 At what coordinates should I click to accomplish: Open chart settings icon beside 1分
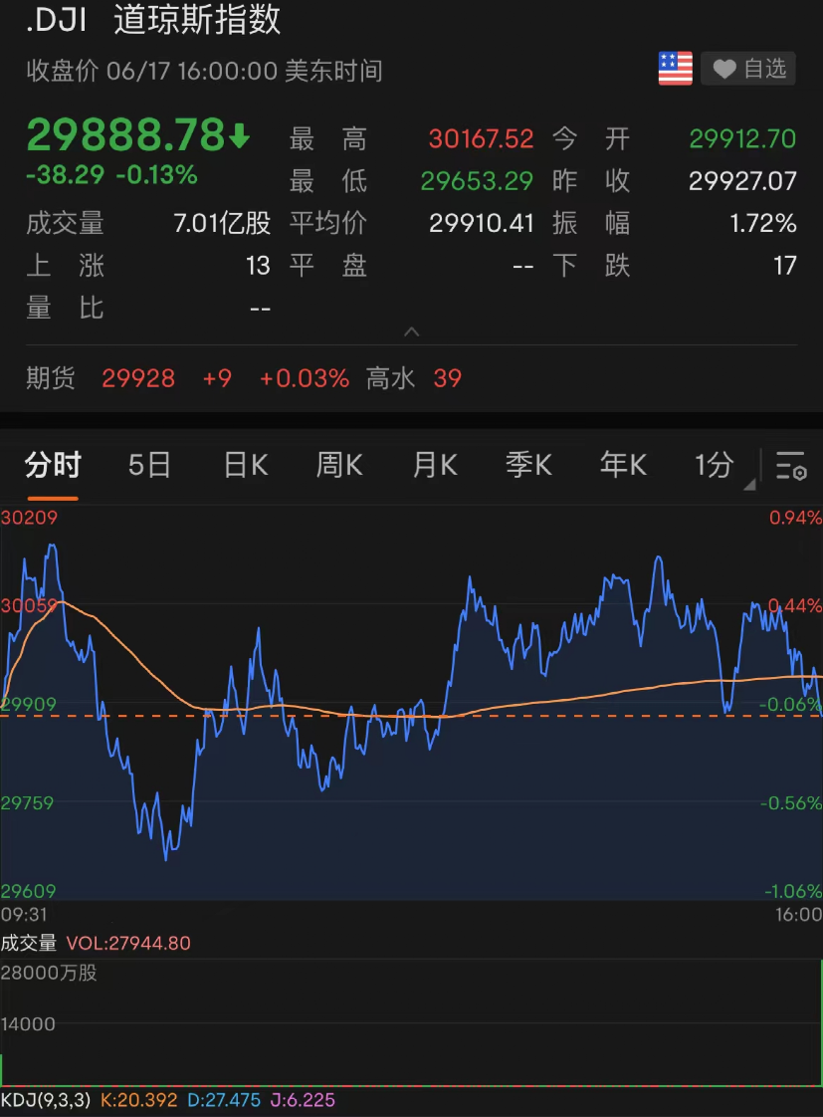[791, 465]
